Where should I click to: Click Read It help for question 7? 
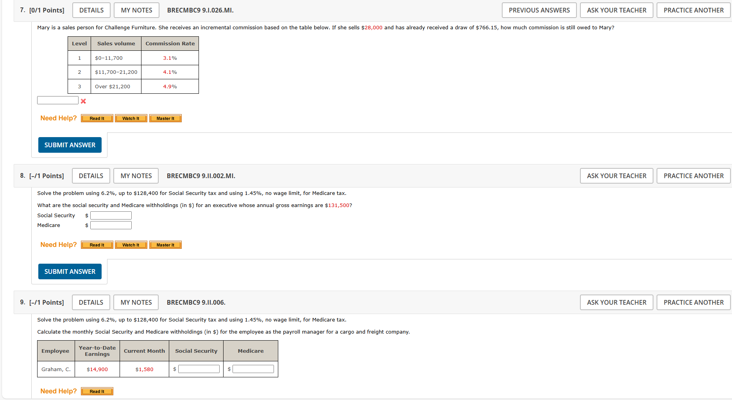tap(97, 118)
